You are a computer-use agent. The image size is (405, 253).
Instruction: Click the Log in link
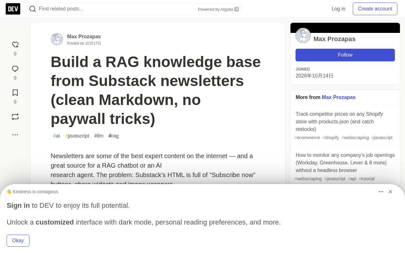tap(338, 9)
